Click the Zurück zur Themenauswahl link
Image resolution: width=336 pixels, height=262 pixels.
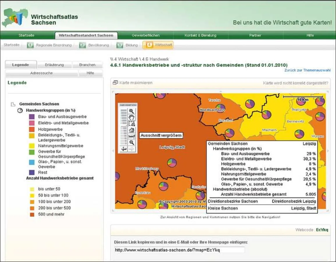tap(307, 70)
